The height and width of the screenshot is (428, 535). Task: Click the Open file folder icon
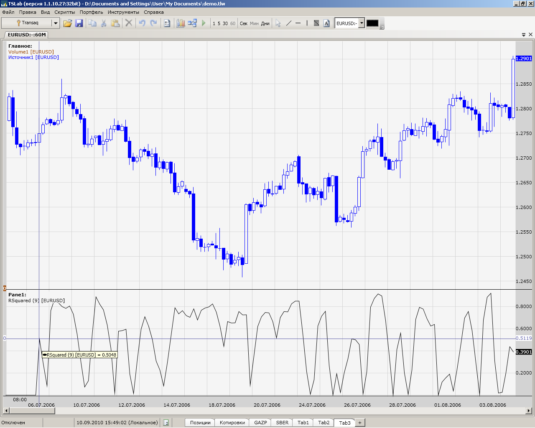tap(67, 23)
